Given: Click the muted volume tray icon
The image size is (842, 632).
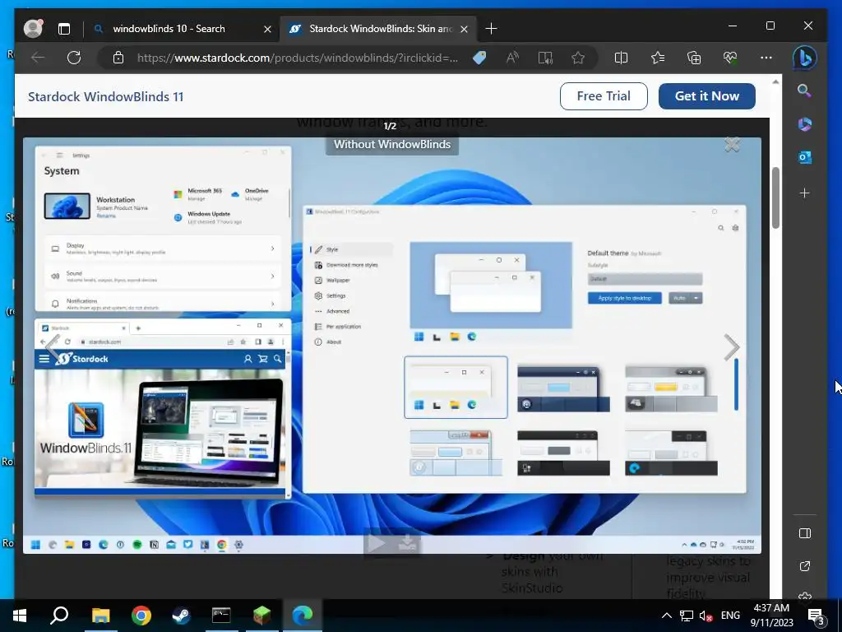Looking at the screenshot, I should (706, 616).
